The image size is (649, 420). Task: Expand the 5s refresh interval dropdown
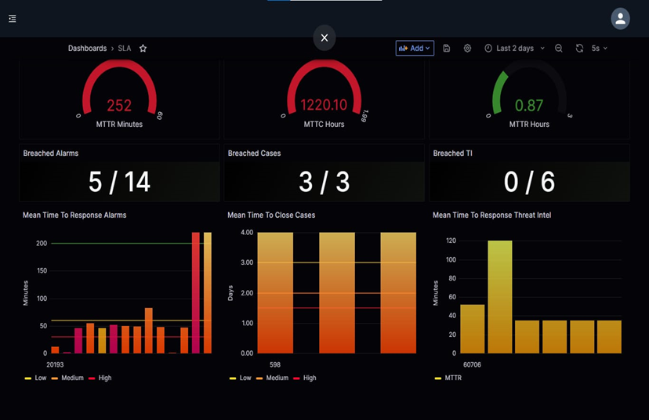tap(600, 49)
